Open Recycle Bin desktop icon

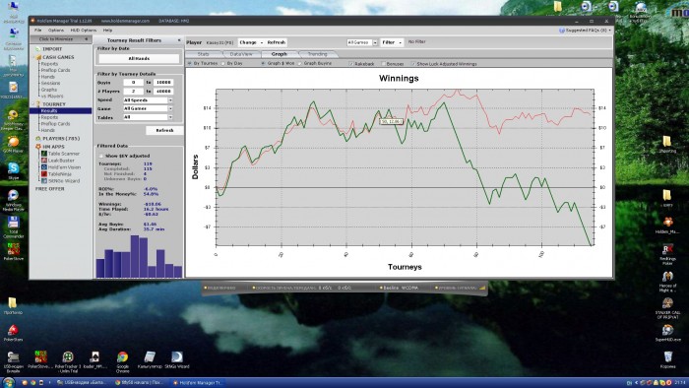click(x=668, y=356)
